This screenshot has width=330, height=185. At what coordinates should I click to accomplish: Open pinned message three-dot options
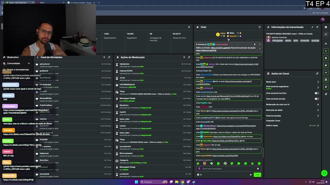click(x=260, y=44)
